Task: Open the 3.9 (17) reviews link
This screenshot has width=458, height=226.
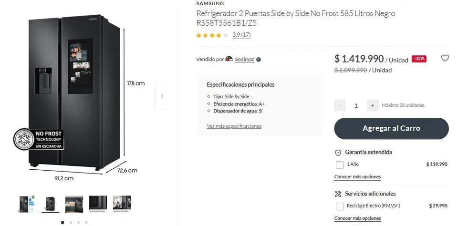Action: (x=241, y=35)
